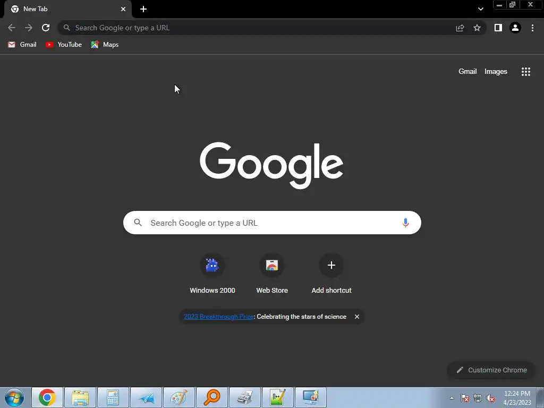Viewport: 544px width, 408px height.
Task: Open the Web Store shortcut
Action: click(x=272, y=274)
